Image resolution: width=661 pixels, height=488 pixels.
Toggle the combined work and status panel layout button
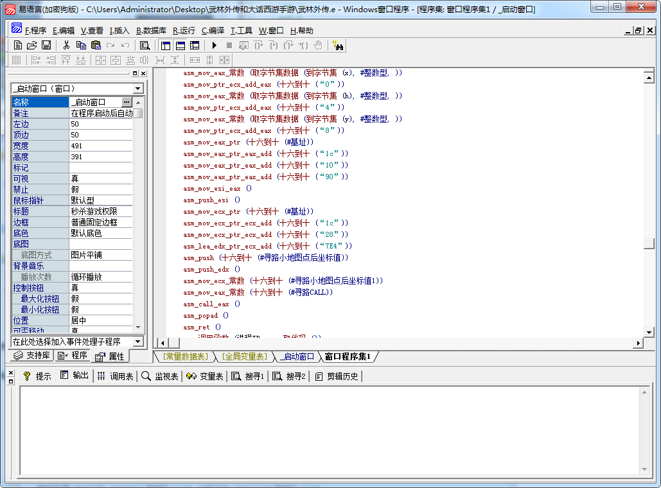coord(194,45)
